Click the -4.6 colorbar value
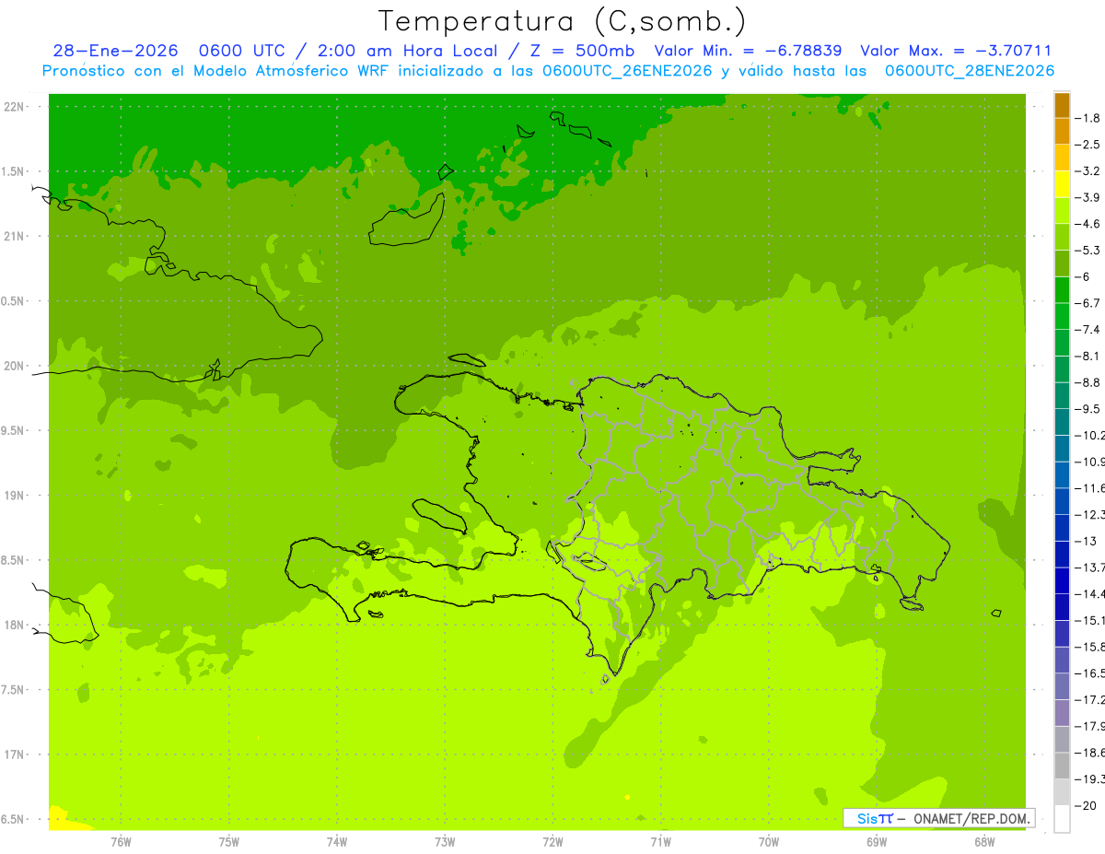 (x=1089, y=224)
